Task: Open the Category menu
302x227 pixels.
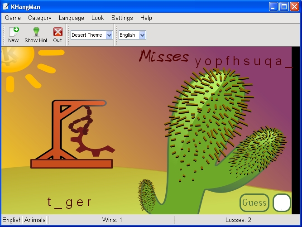Action: click(x=39, y=18)
